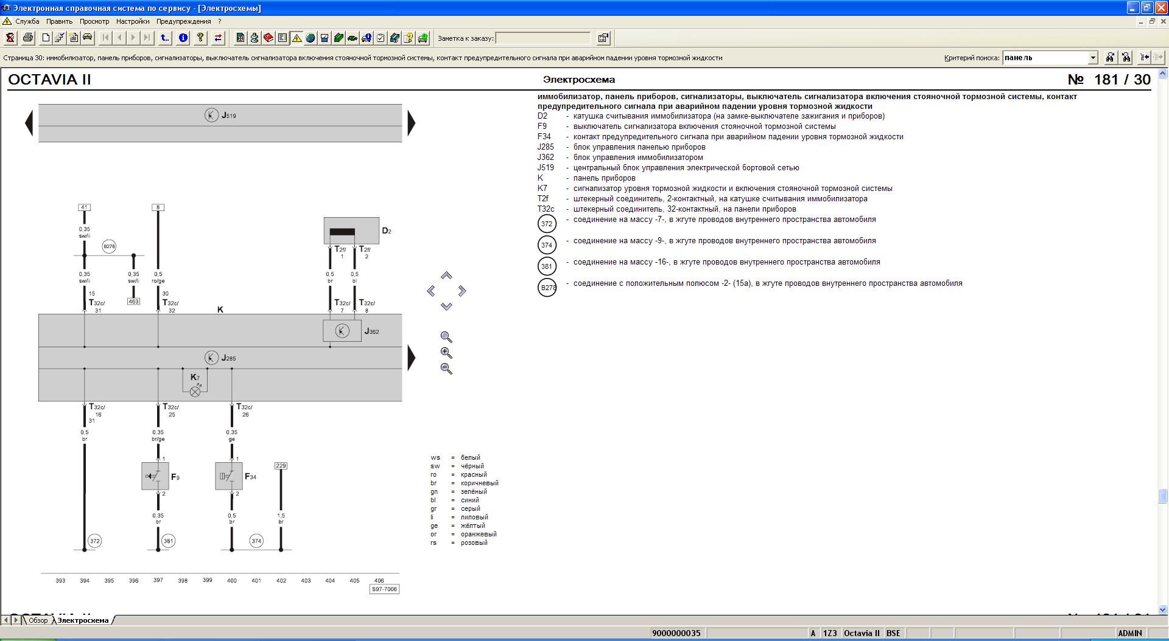Go to next page arrow button

pyautogui.click(x=133, y=38)
